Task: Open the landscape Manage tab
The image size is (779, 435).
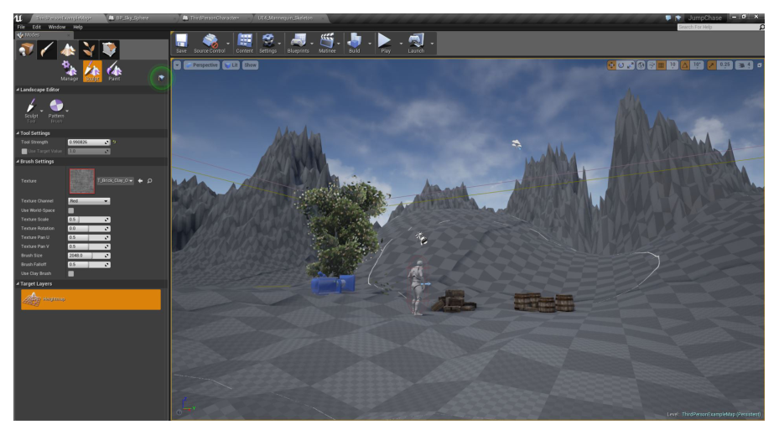Action: tap(69, 70)
